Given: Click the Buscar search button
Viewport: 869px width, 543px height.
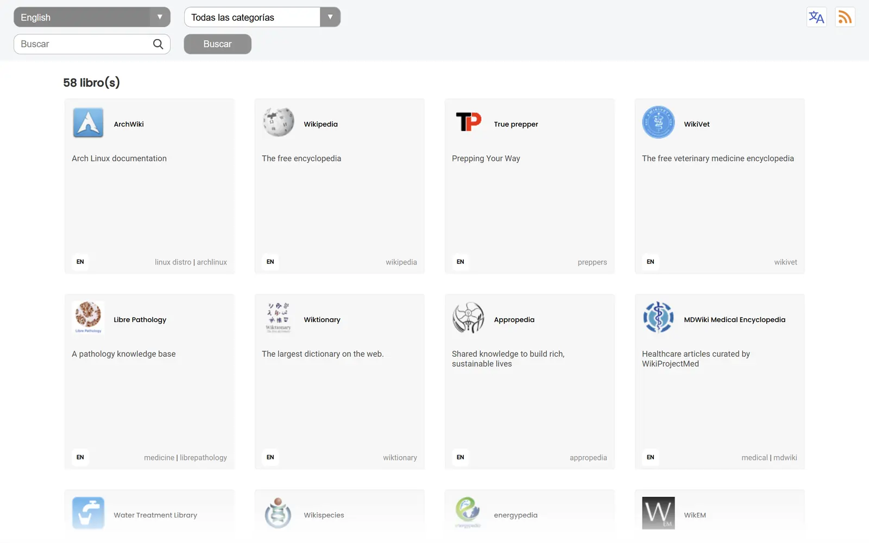Looking at the screenshot, I should coord(217,44).
